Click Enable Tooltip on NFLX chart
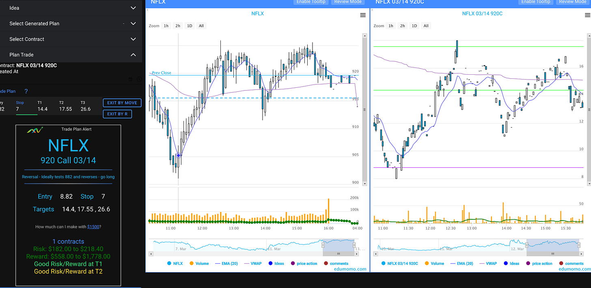591x288 pixels. 311,2
